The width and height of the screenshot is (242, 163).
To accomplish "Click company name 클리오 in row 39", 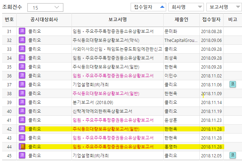I will [x=35, y=102].
